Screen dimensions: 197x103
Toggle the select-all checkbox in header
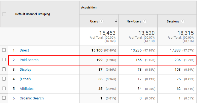pos(4,14)
